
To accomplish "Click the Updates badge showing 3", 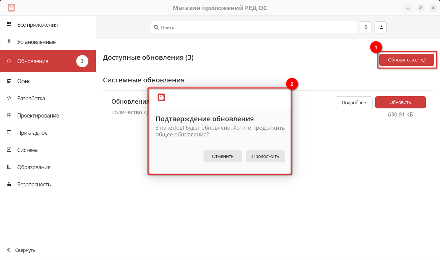I will point(82,61).
